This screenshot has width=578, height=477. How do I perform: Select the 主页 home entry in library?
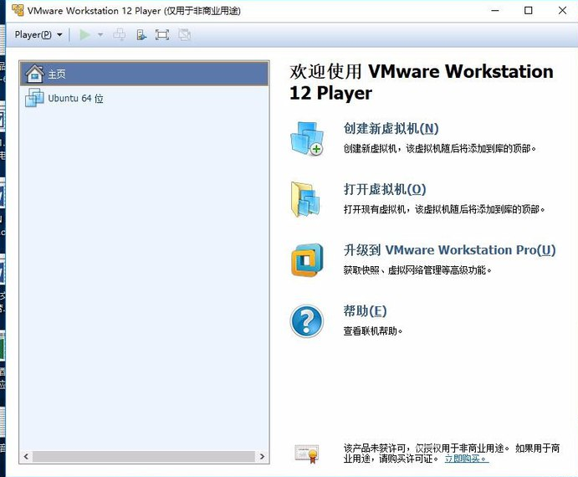(x=144, y=74)
